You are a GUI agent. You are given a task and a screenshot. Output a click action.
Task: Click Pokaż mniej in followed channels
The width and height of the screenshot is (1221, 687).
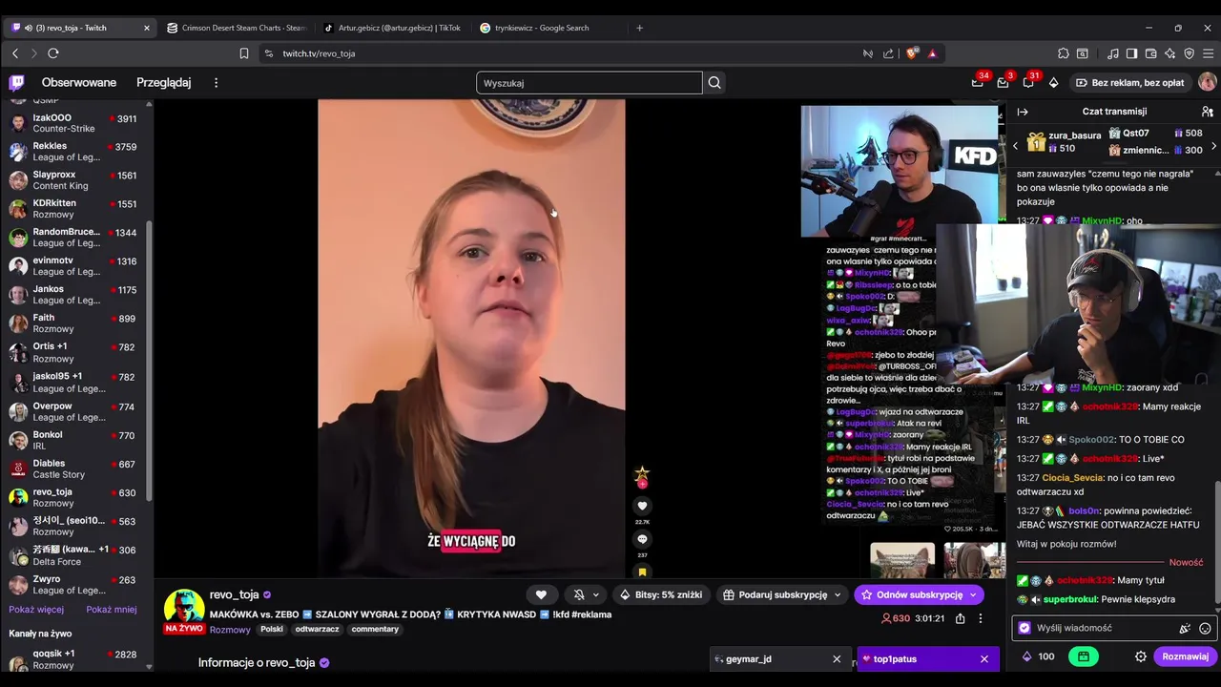tap(112, 610)
